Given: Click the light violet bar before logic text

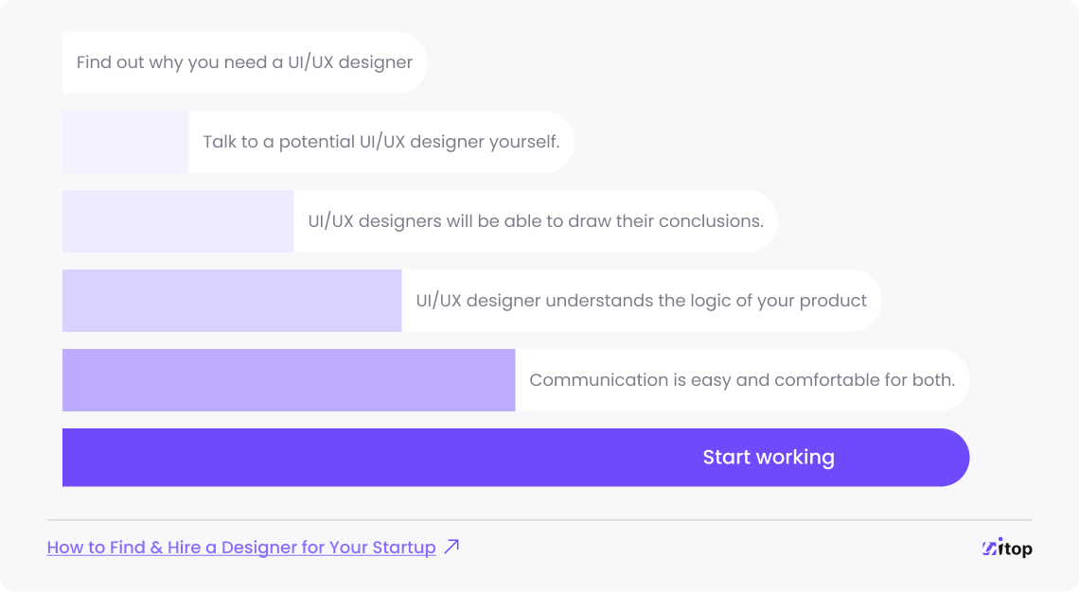Looking at the screenshot, I should click(232, 301).
